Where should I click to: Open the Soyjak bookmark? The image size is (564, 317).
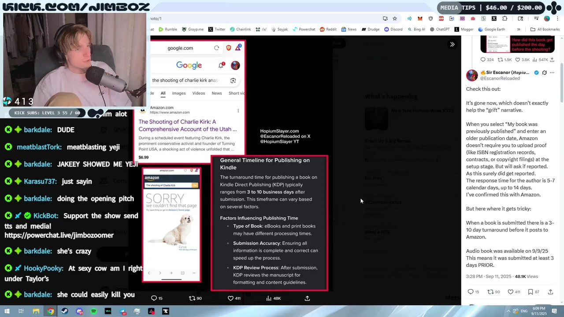pyautogui.click(x=279, y=29)
